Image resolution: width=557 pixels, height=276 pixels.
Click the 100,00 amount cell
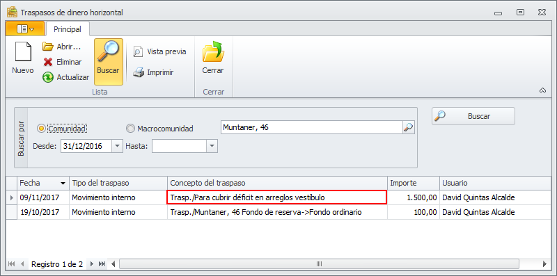click(x=414, y=212)
